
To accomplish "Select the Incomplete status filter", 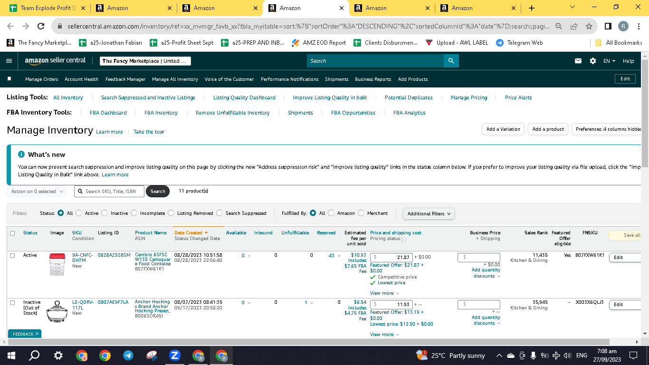I will click(x=134, y=213).
